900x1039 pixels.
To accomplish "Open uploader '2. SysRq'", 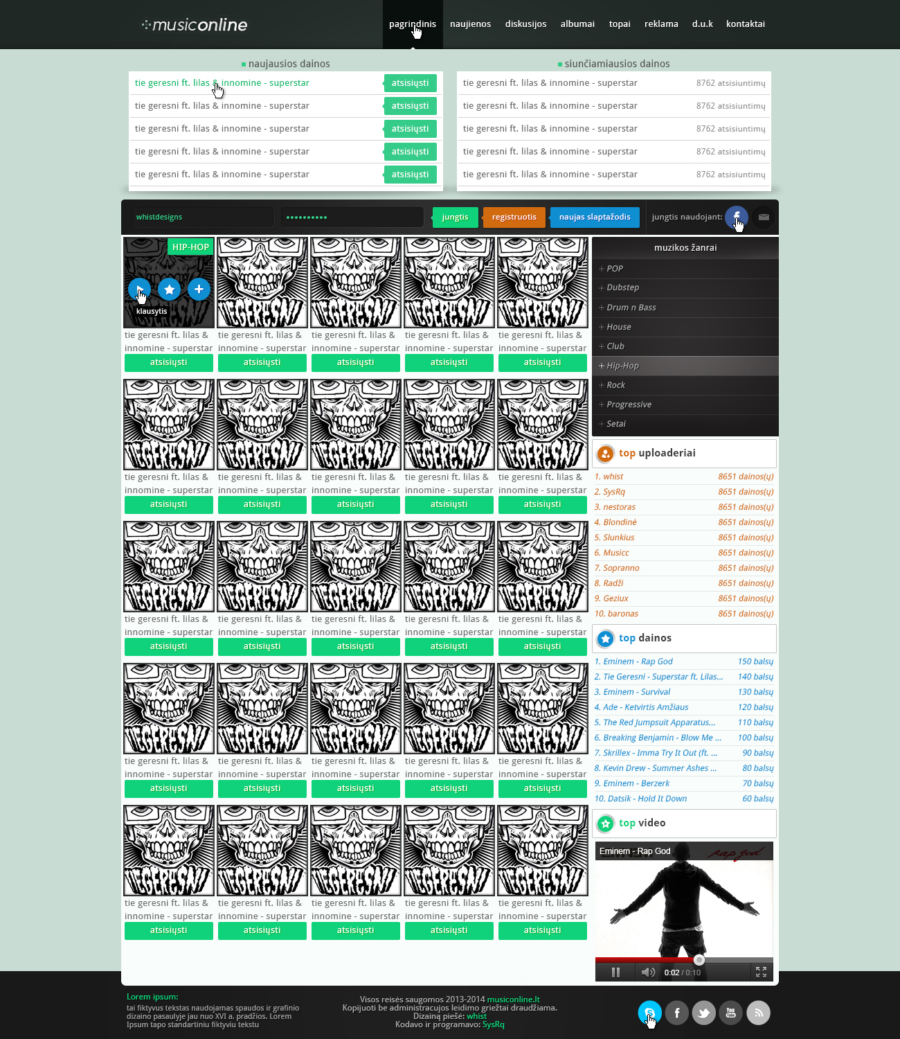I will point(610,492).
